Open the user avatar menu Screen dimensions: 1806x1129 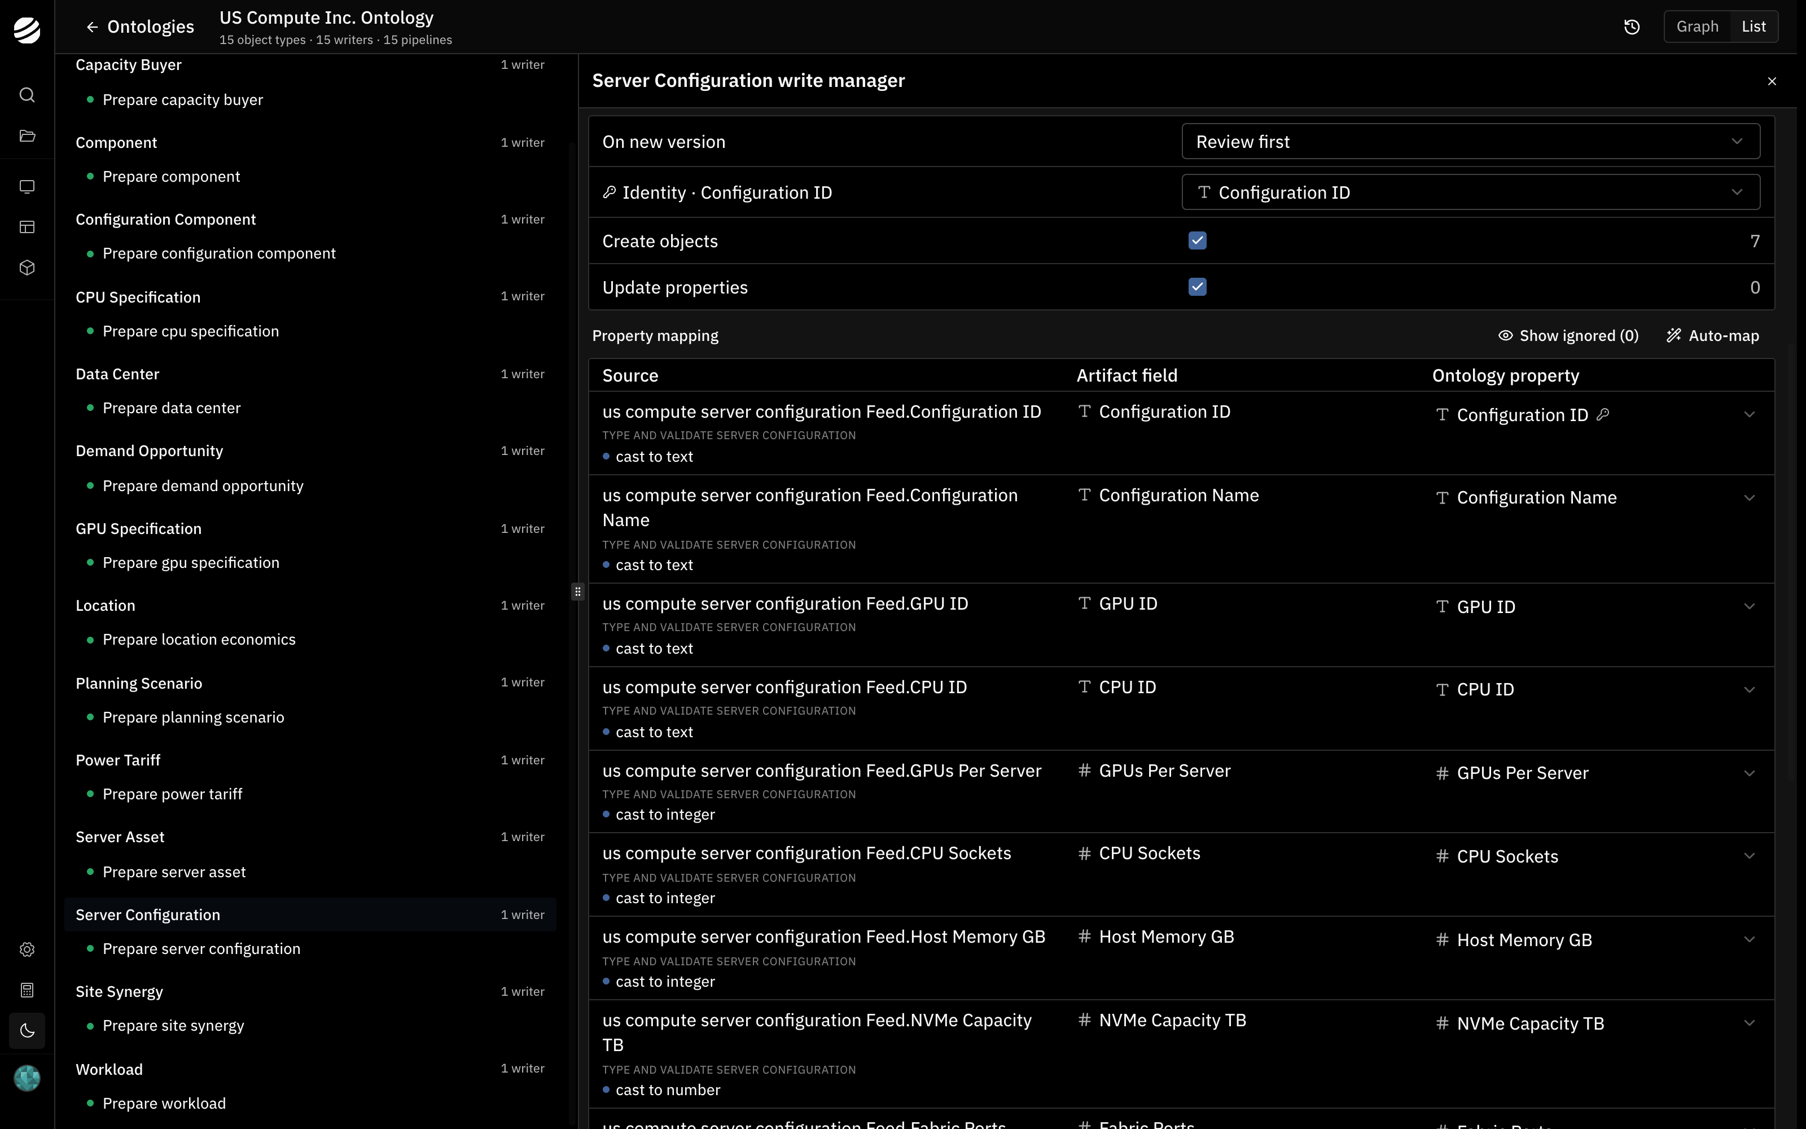(x=27, y=1078)
